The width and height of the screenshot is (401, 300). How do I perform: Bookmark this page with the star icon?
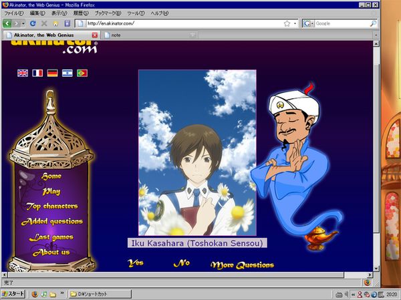287,23
